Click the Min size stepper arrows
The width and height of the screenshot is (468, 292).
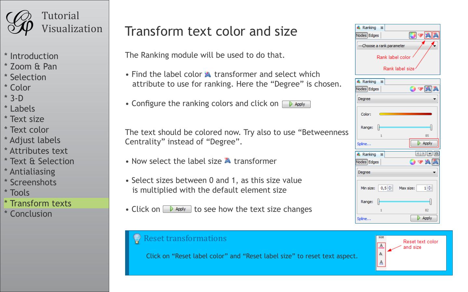(x=390, y=188)
